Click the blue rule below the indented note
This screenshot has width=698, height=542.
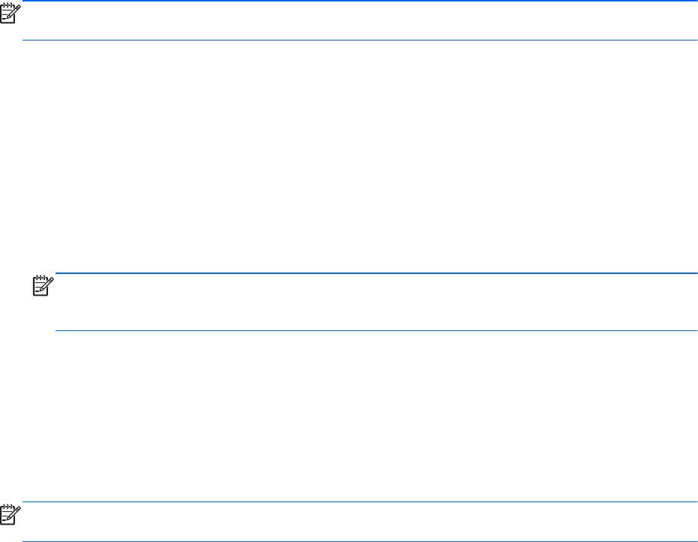pos(377,331)
